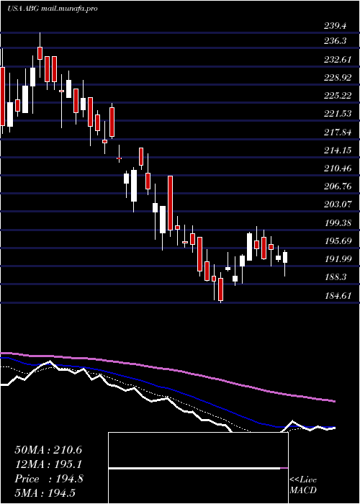The width and height of the screenshot is (360, 504).
Task: Click the 50MA : 210.6 readout
Action: coord(48,450)
